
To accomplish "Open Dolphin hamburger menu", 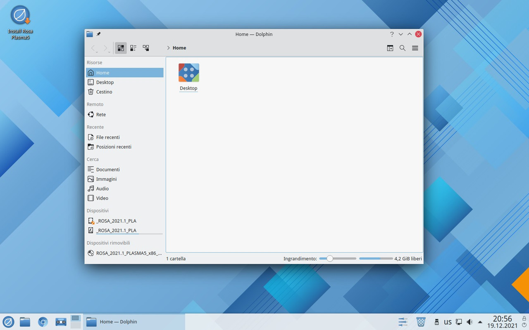I will (x=415, y=48).
